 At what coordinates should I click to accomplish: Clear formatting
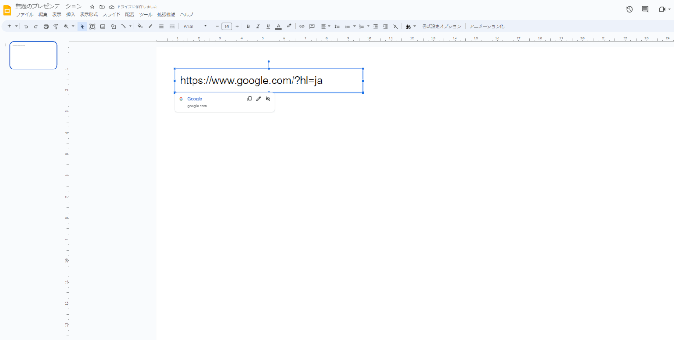tap(395, 26)
